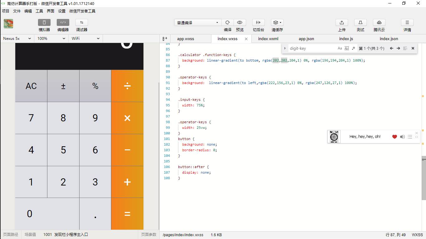This screenshot has height=239, width=426.
Task: Open the Tencent Cloud (腾讯云) icon
Action: pos(379,22)
